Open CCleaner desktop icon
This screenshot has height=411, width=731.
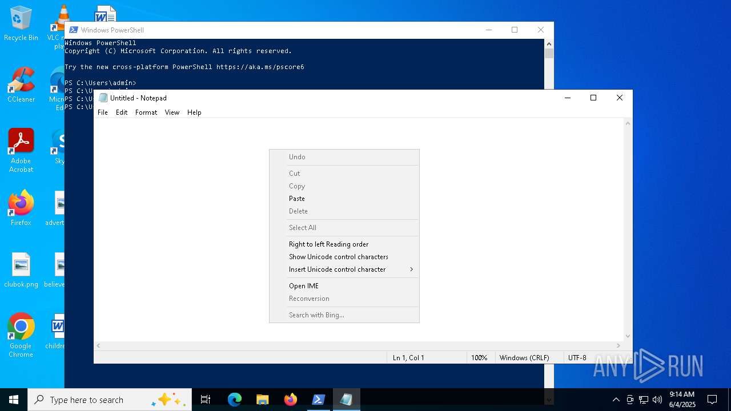21,86
